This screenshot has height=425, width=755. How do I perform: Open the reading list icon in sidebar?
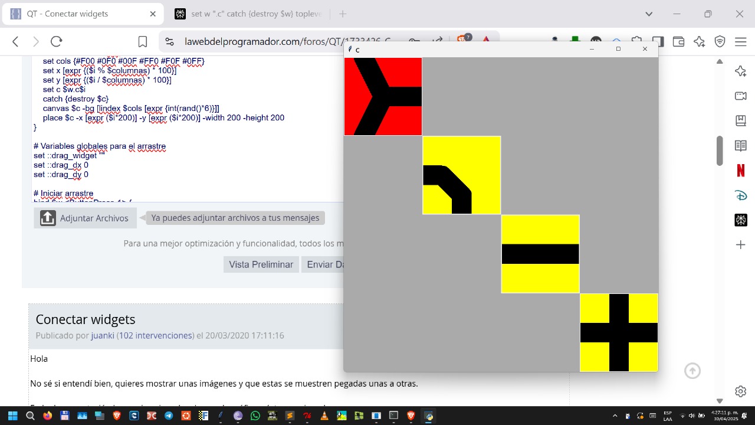click(741, 146)
